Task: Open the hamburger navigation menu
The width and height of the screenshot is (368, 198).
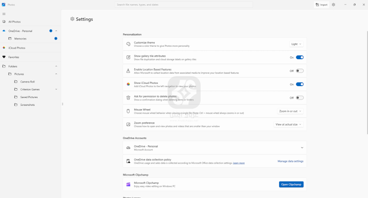Action: 4,14
